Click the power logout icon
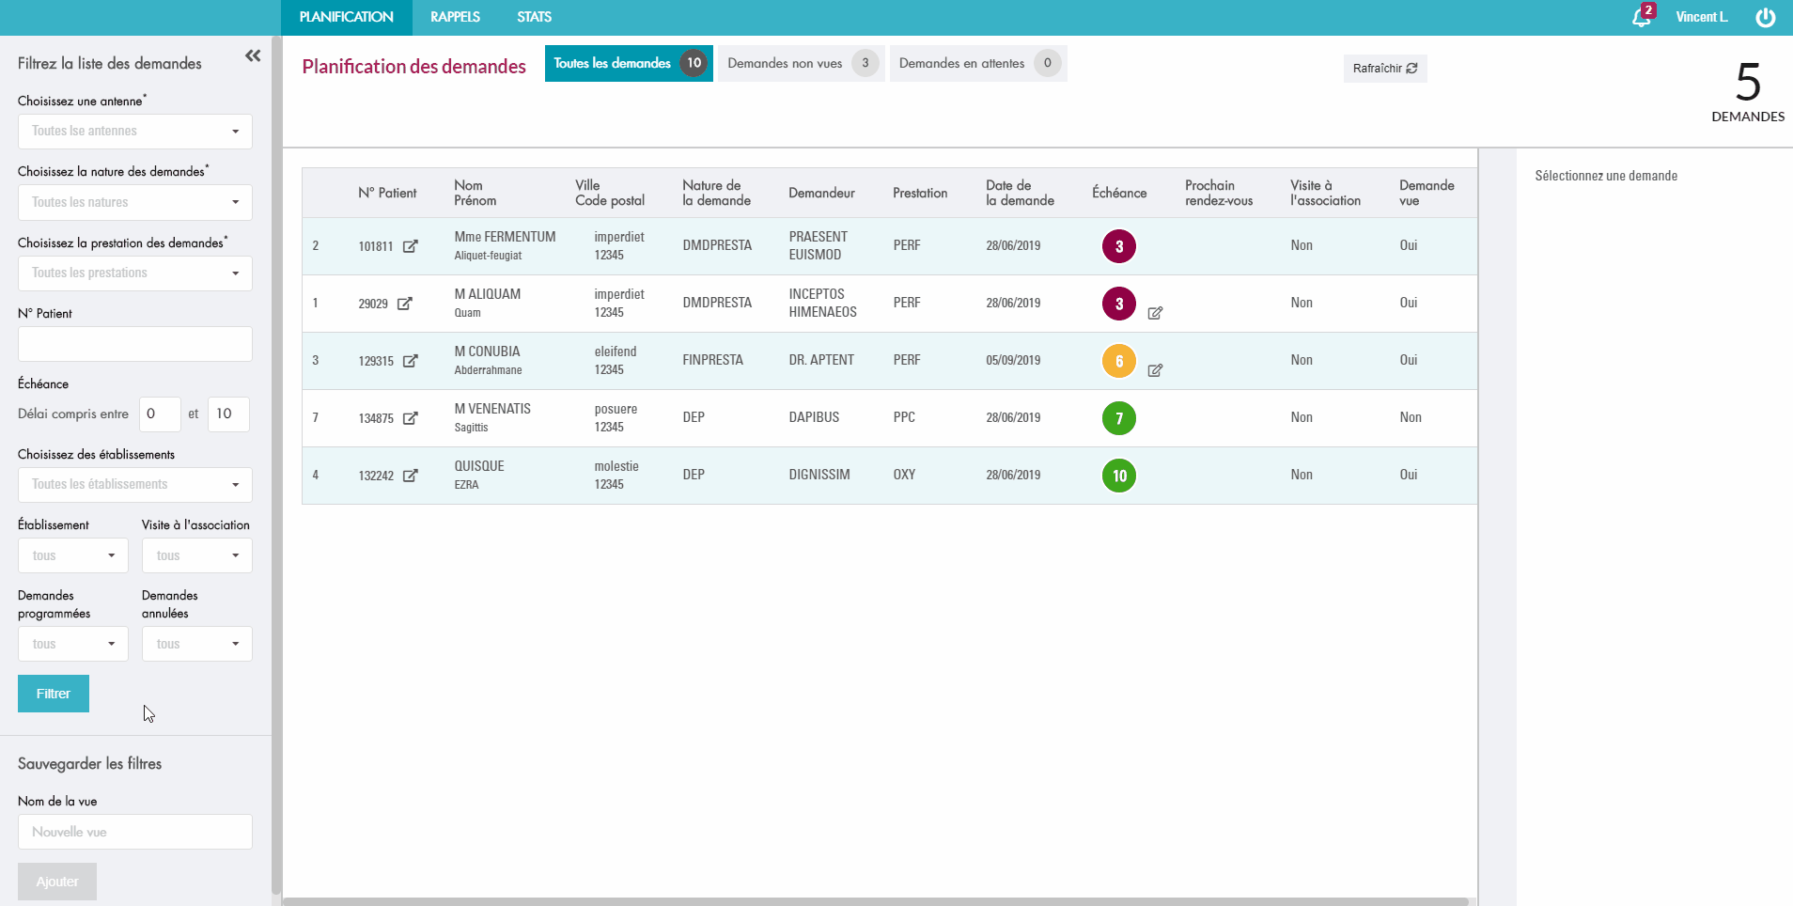The image size is (1793, 906). pyautogui.click(x=1766, y=18)
